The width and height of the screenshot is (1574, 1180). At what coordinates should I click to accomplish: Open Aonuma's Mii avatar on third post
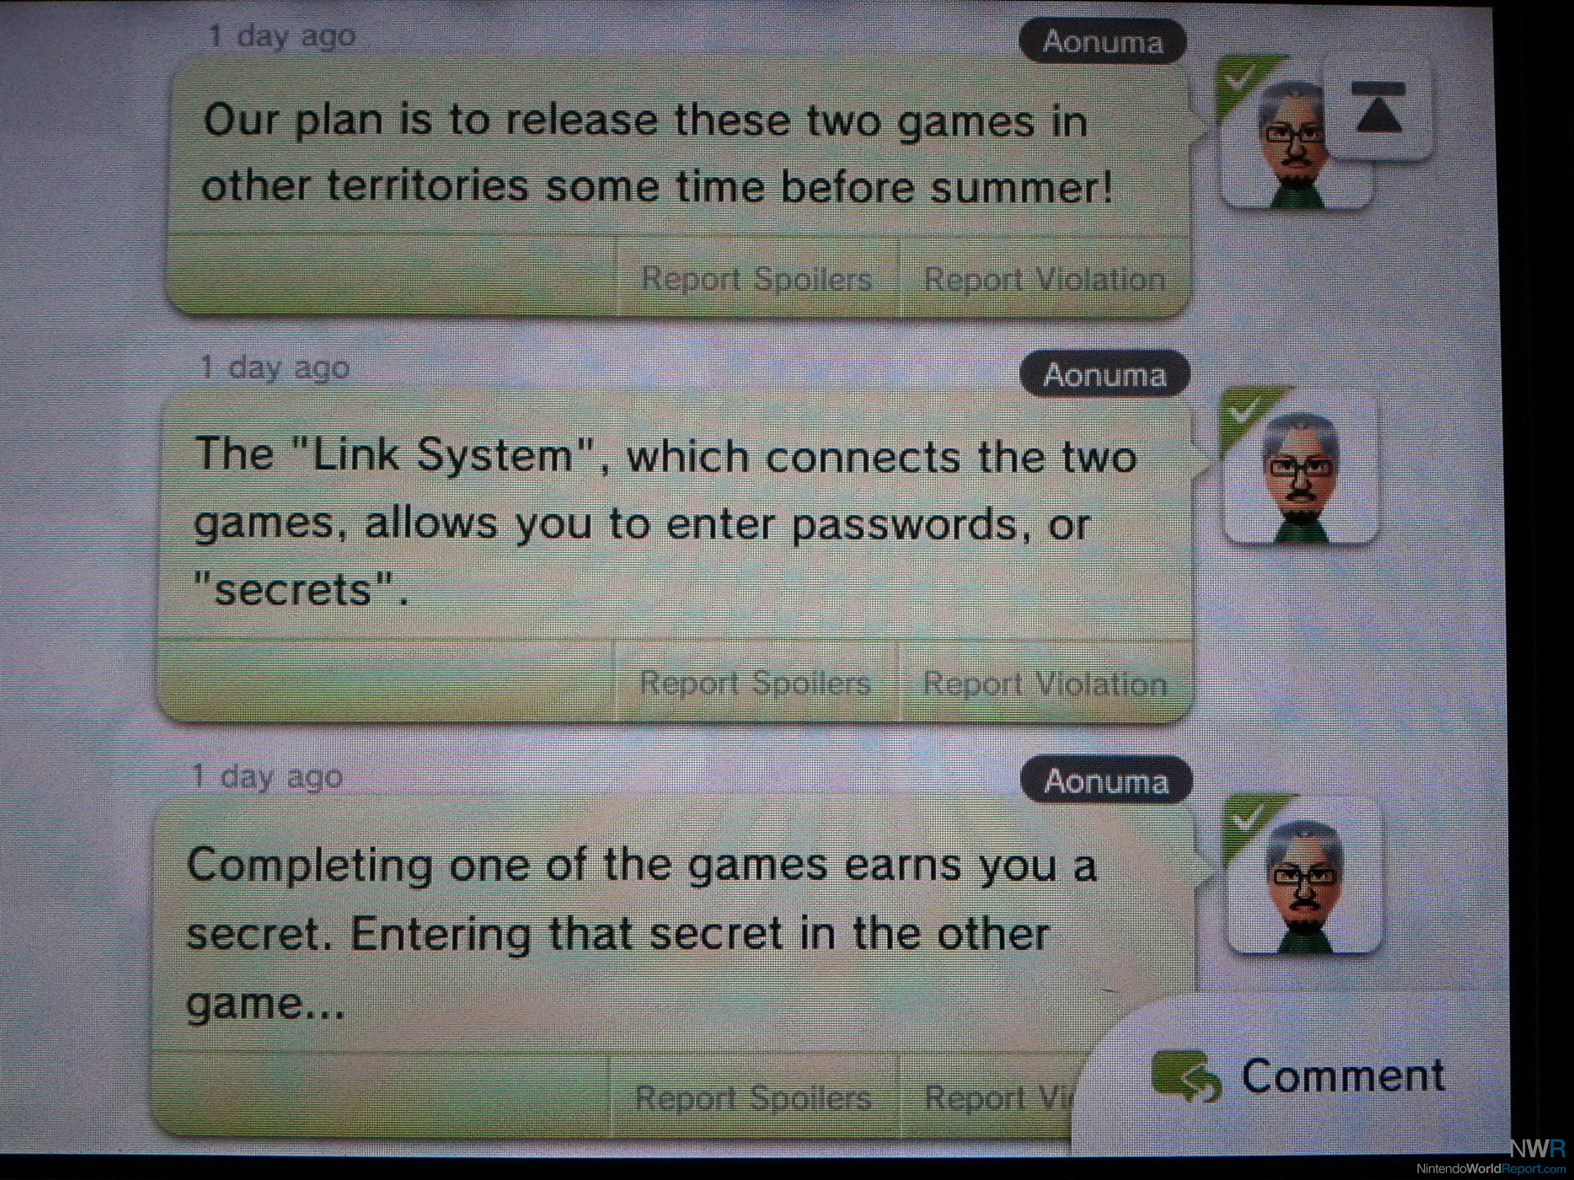1303,874
